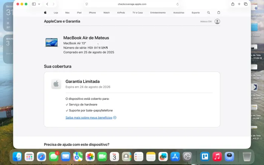This screenshot has width=264, height=165.
Task: Open the Loja menu item
Action: point(56,12)
